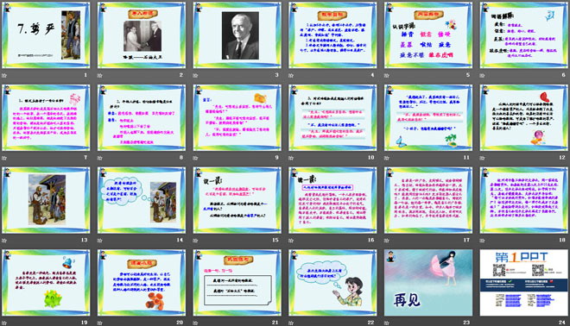
Task: Select the 第1PPT final slide 24
Action: tap(524, 282)
